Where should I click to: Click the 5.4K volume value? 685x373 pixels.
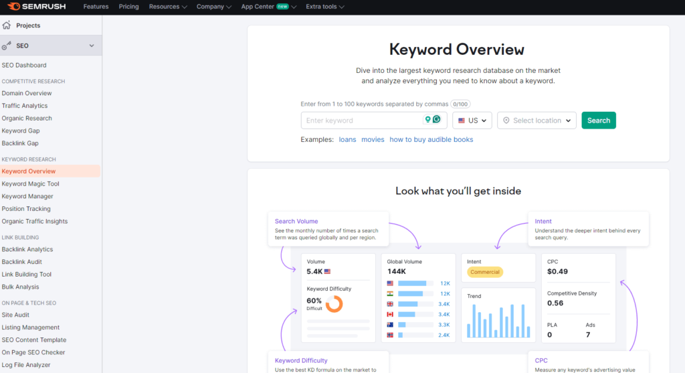pos(314,272)
